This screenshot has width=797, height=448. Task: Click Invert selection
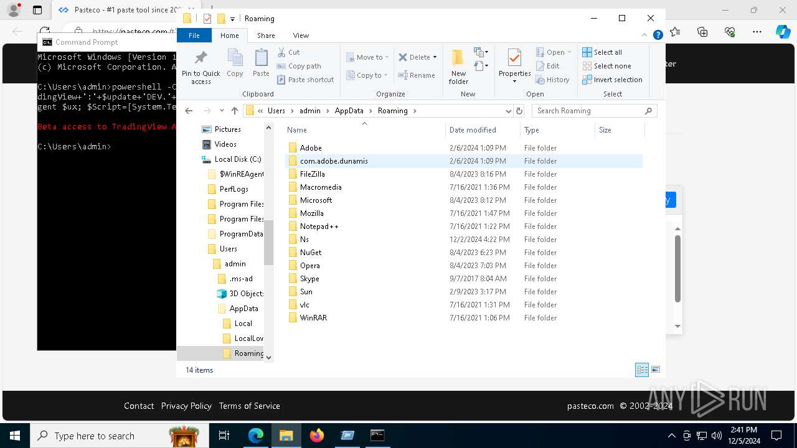pos(612,80)
